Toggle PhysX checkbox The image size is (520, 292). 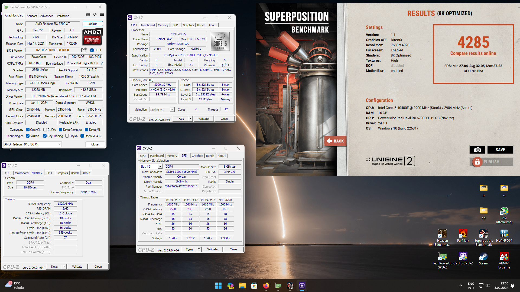[x=67, y=136]
